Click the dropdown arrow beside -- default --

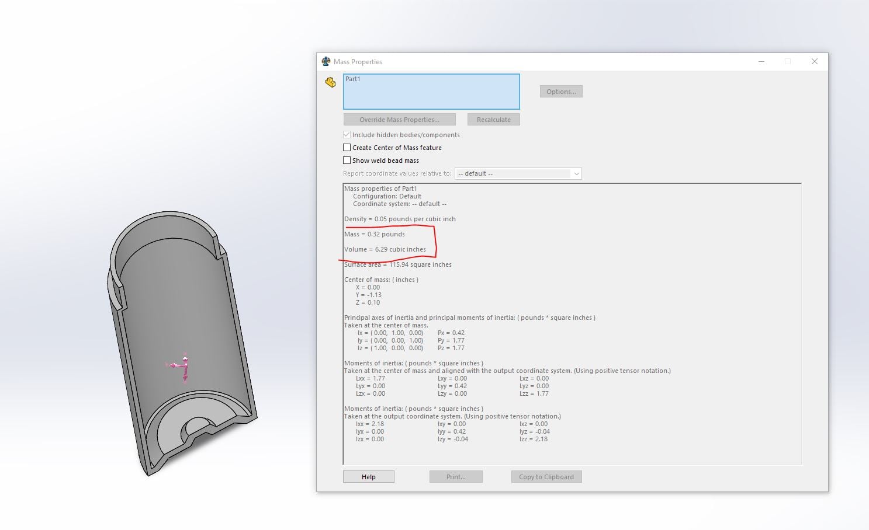[577, 173]
